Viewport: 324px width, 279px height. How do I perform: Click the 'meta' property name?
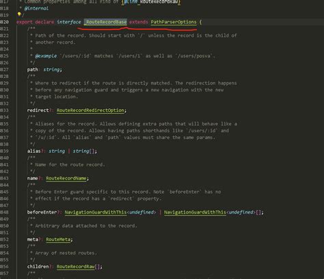click(x=32, y=239)
